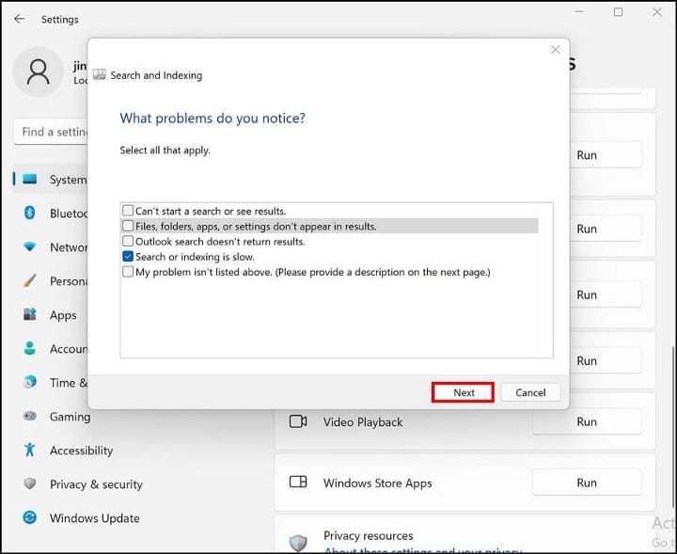Cancel the Search and Indexing troubleshooter
This screenshot has height=554, width=677.
(x=530, y=392)
